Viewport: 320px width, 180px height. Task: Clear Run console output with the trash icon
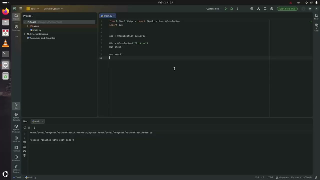(24, 155)
